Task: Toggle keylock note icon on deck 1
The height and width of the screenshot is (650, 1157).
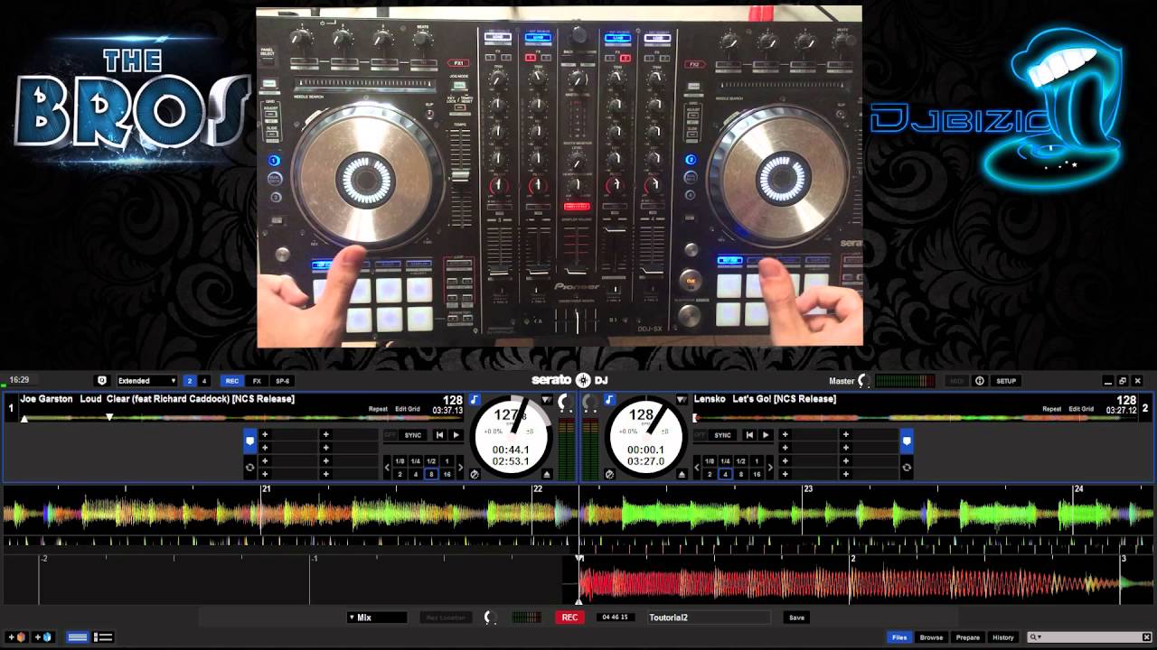Action: coord(475,399)
